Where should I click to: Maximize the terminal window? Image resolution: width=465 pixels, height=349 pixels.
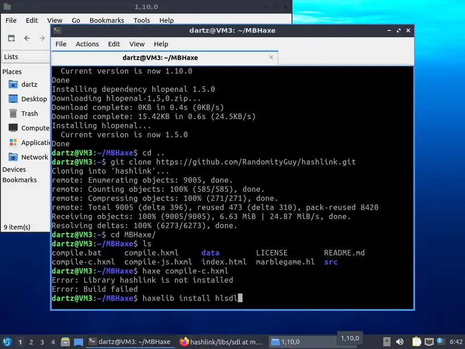[x=399, y=30]
